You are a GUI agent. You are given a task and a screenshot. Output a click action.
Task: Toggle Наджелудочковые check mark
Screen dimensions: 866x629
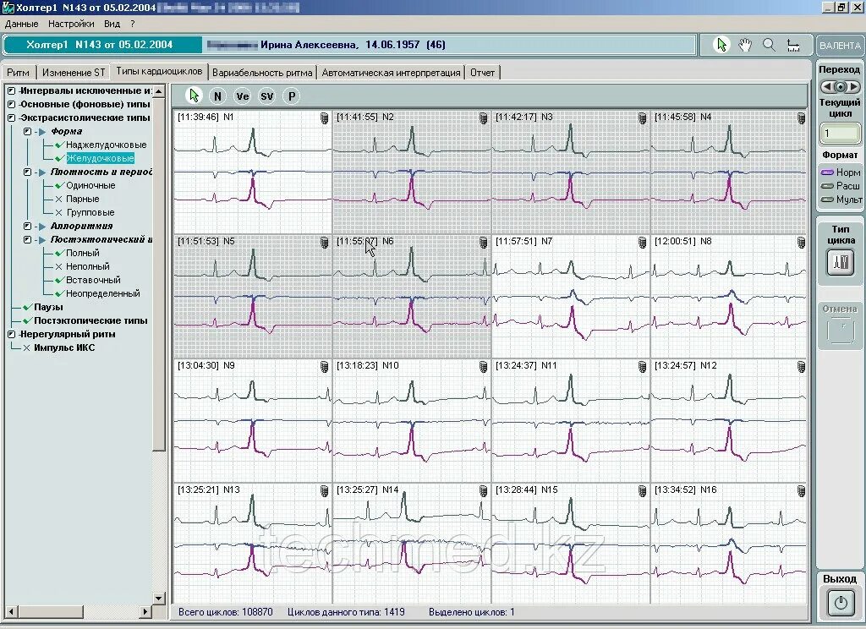click(x=59, y=145)
